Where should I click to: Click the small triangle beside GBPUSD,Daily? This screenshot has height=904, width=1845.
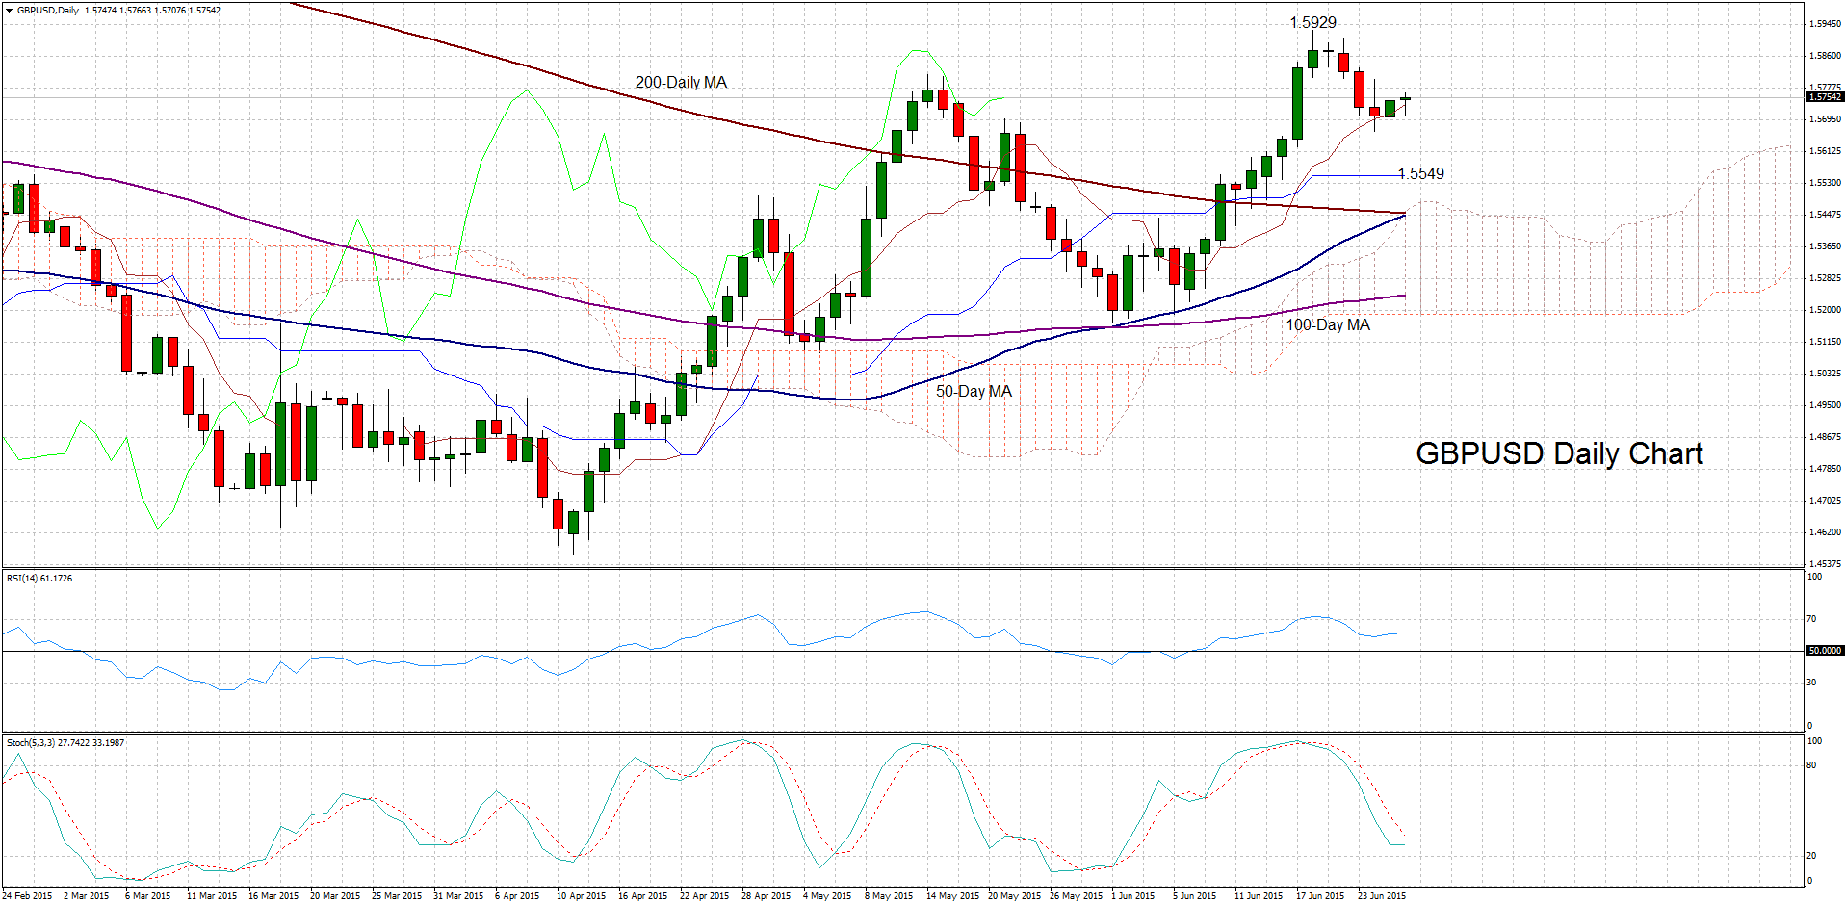9,11
